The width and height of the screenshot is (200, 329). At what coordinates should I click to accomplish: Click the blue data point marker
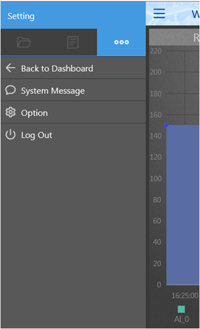point(166,125)
